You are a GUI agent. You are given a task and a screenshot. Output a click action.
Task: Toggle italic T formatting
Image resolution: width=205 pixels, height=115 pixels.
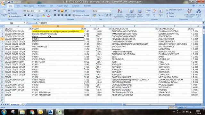[29, 15]
